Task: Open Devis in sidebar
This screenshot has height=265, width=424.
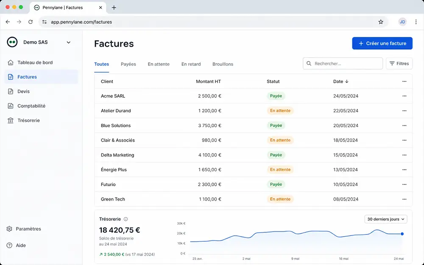Action: [41, 92]
